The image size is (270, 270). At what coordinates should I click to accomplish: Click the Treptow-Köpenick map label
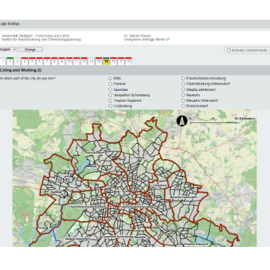click(x=196, y=244)
